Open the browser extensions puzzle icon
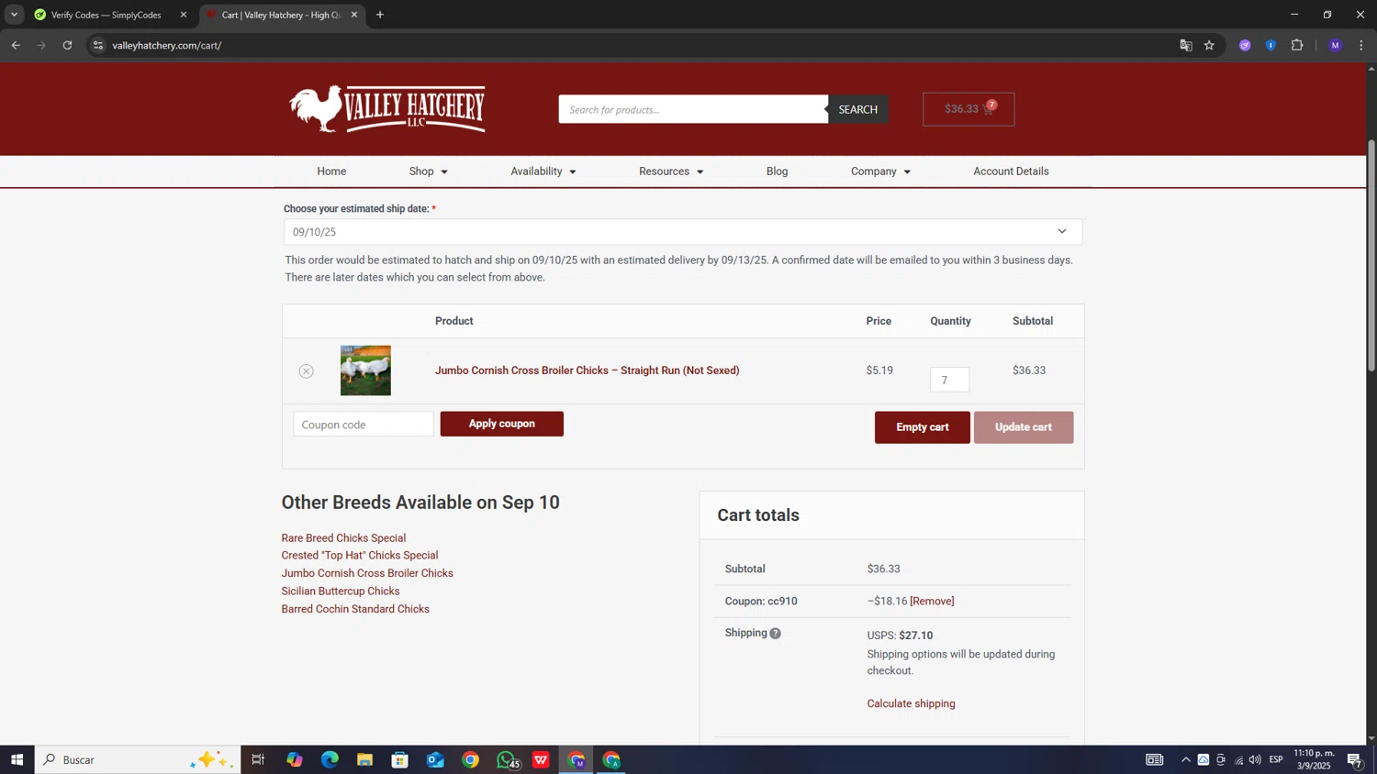This screenshot has height=774, width=1377. tap(1297, 45)
